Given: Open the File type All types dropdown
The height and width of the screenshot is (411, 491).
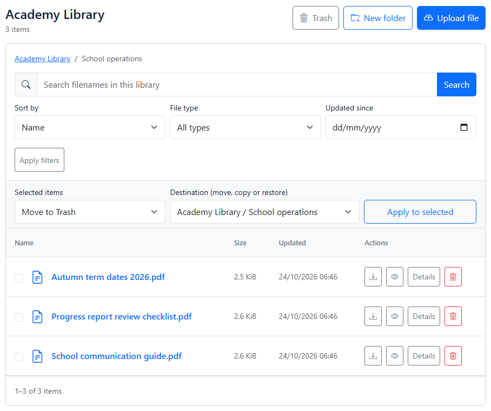Looking at the screenshot, I should click(245, 127).
